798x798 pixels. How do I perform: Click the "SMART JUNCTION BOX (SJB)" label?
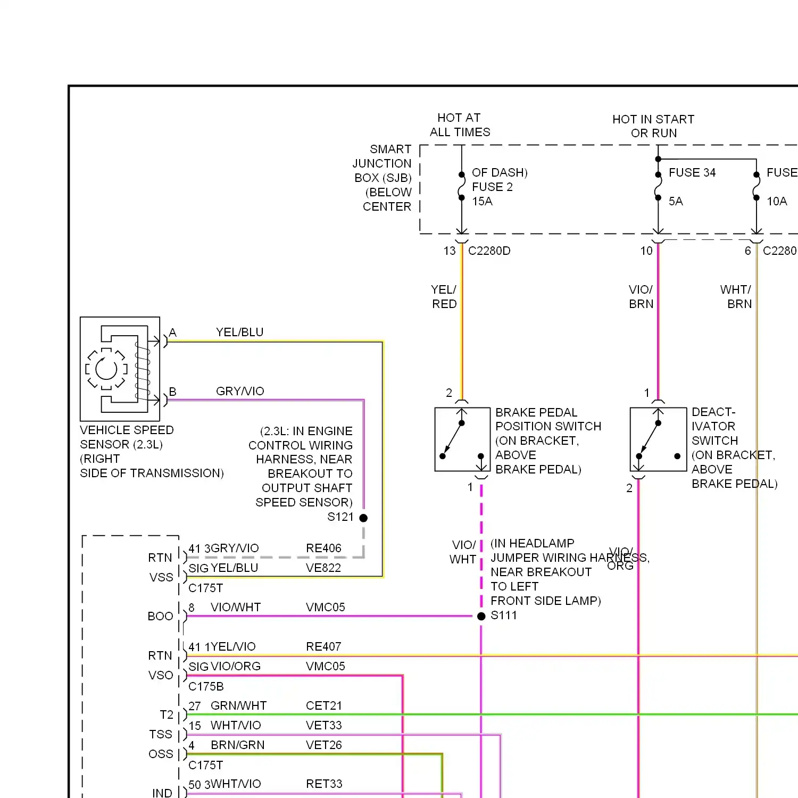382,163
